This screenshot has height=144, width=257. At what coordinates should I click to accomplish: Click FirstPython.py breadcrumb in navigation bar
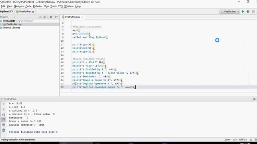(x=25, y=12)
